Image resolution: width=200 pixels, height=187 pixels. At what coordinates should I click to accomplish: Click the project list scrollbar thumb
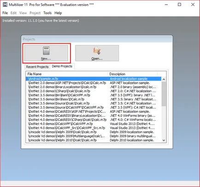click(164, 94)
